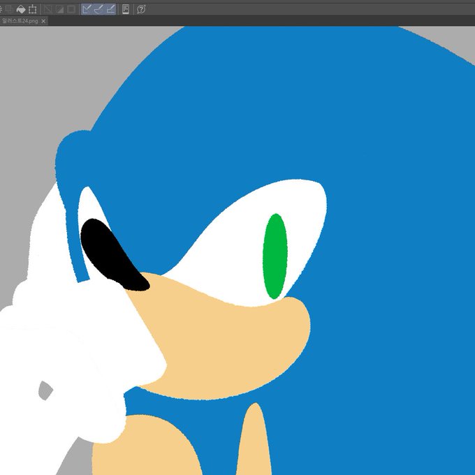
Task: Open Clip Studio support help icon
Action: 141,9
